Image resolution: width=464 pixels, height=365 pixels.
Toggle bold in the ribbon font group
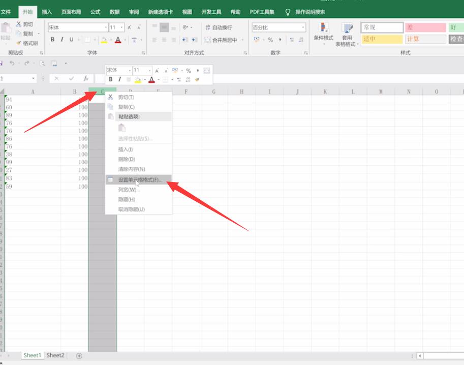(x=52, y=39)
